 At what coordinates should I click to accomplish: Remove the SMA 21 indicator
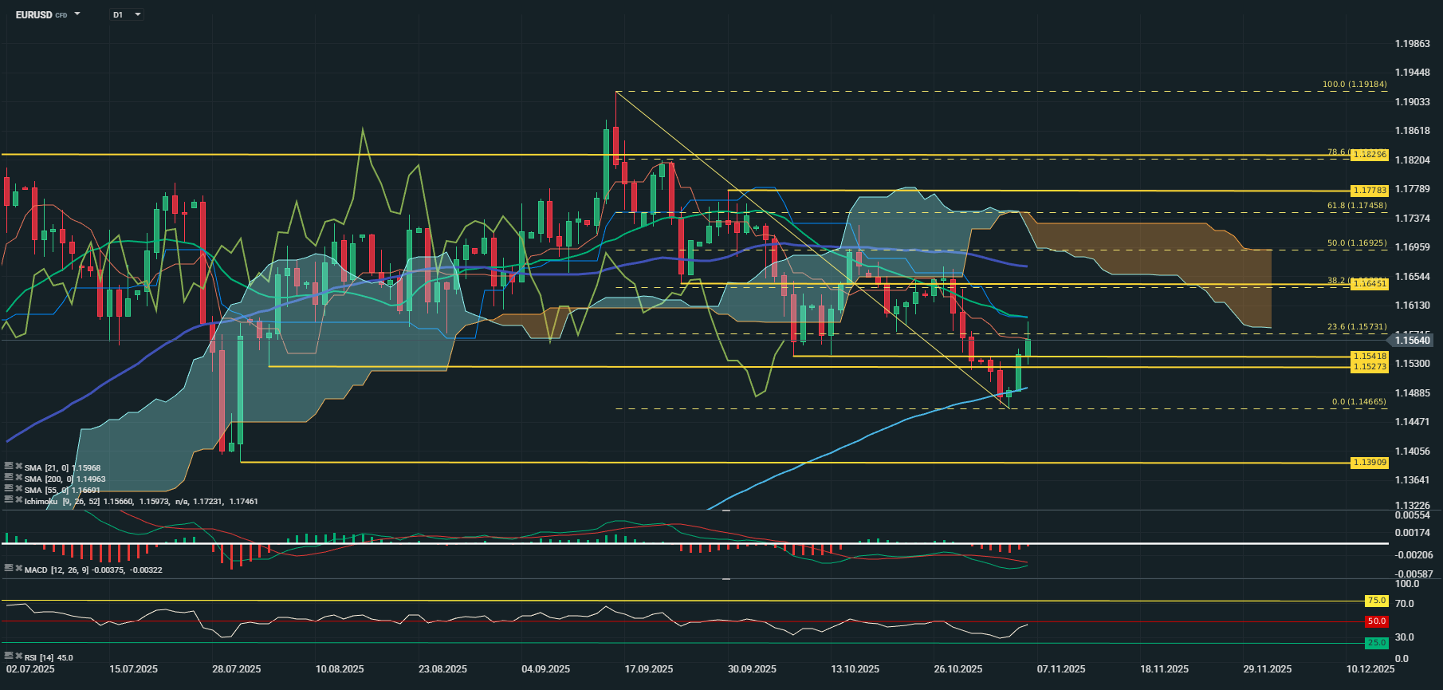18,466
